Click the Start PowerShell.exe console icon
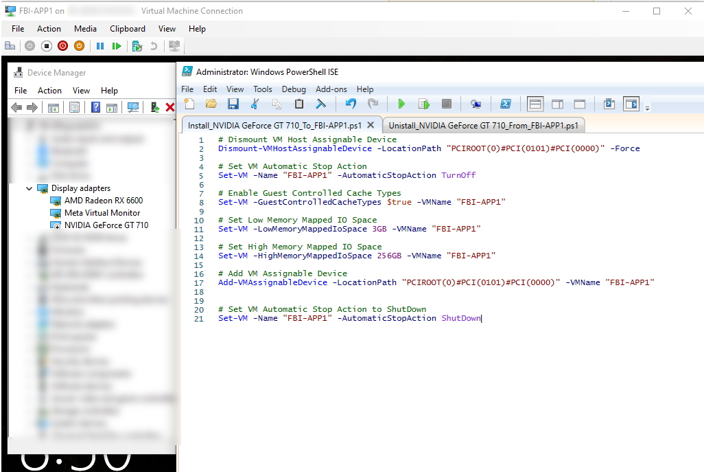This screenshot has width=704, height=472. (506, 104)
